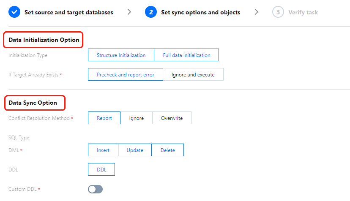
Task: Click the step 3 Verify task circle
Action: (278, 12)
